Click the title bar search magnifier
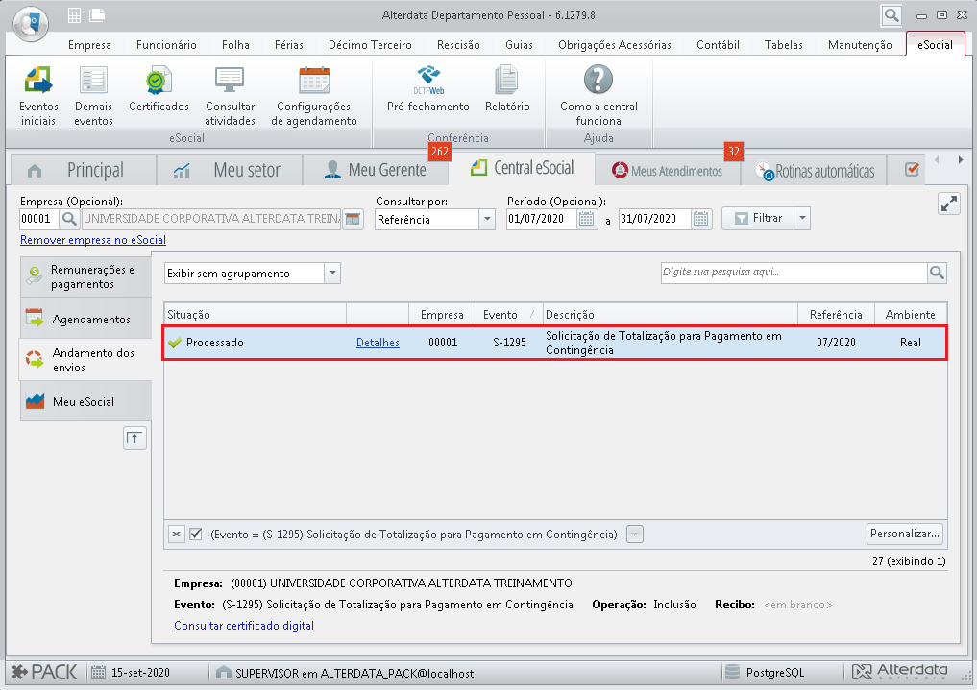 (892, 15)
